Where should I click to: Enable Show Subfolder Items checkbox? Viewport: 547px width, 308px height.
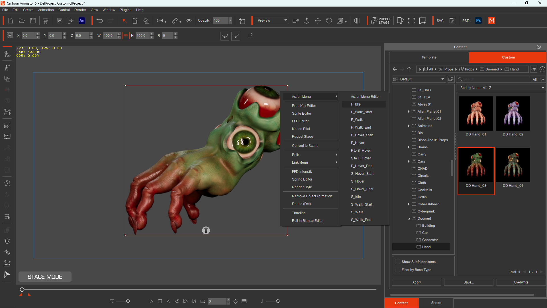pos(397,262)
